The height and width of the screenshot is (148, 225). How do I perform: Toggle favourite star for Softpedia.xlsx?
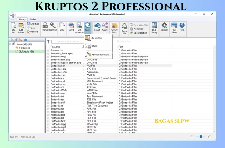pyautogui.click(x=48, y=84)
